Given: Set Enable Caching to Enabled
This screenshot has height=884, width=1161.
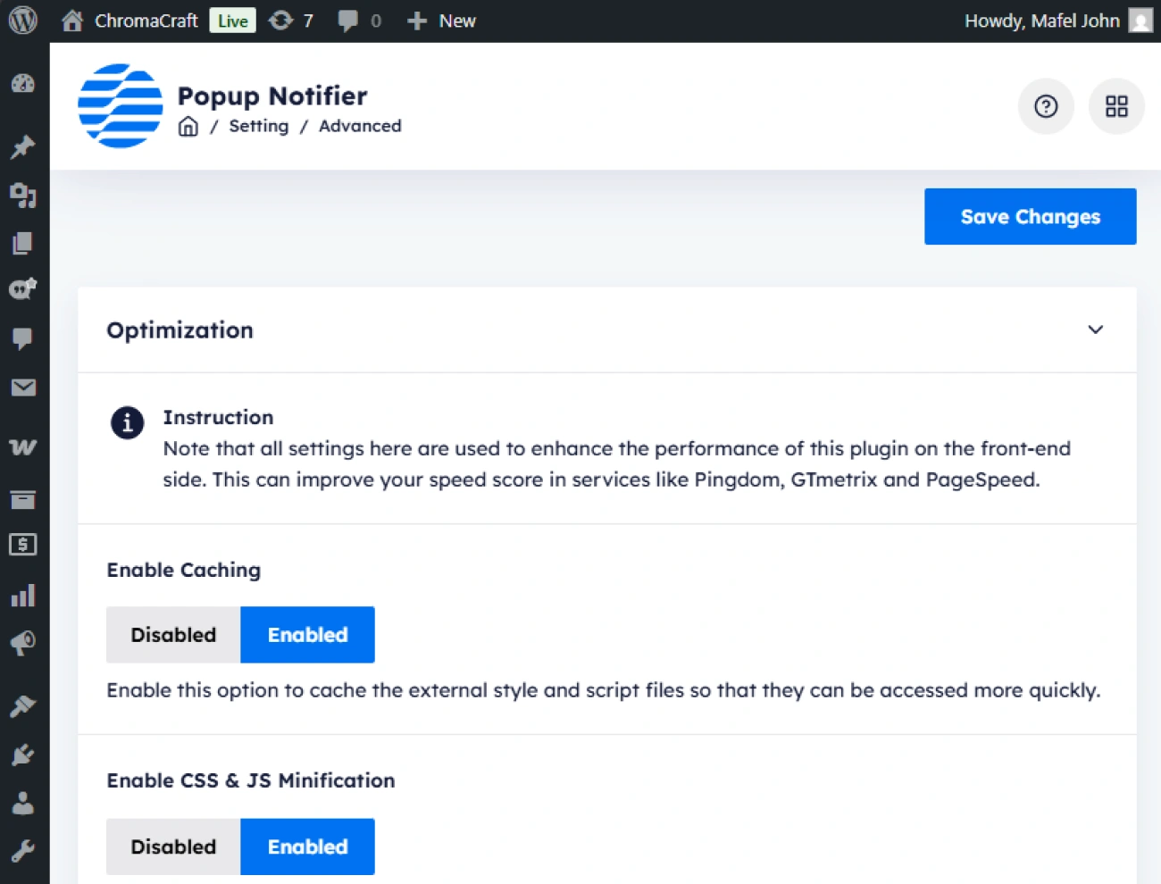Looking at the screenshot, I should tap(308, 635).
